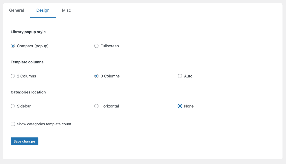
Task: Enable Show categories template count
Action: (x=13, y=124)
